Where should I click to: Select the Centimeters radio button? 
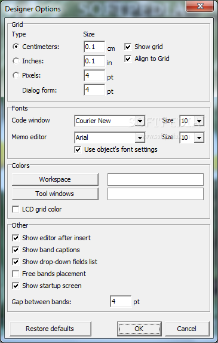pyautogui.click(x=16, y=47)
